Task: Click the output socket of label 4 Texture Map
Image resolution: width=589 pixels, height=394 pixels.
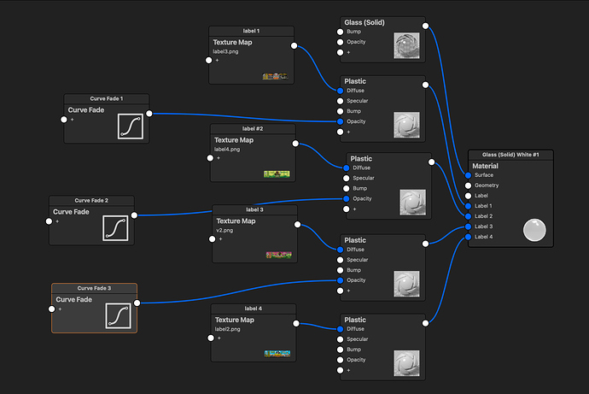Action: (x=296, y=323)
